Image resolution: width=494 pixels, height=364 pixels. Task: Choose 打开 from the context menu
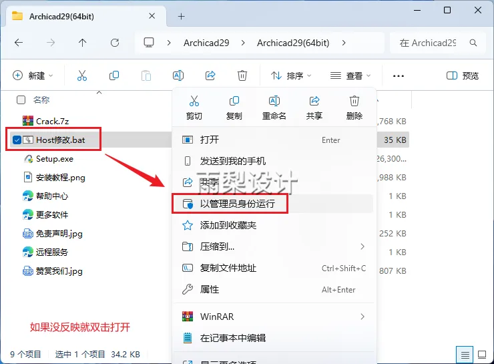(x=274, y=140)
